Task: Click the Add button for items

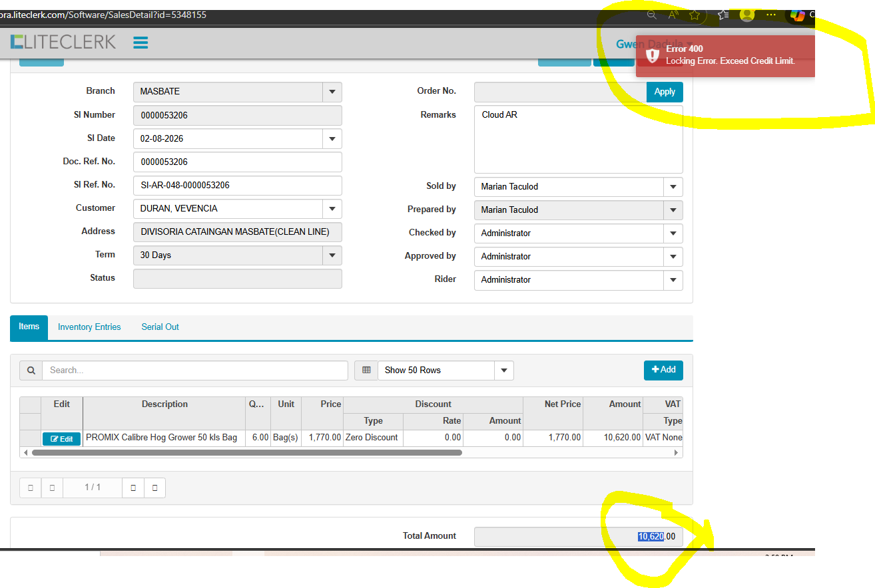Action: click(663, 370)
